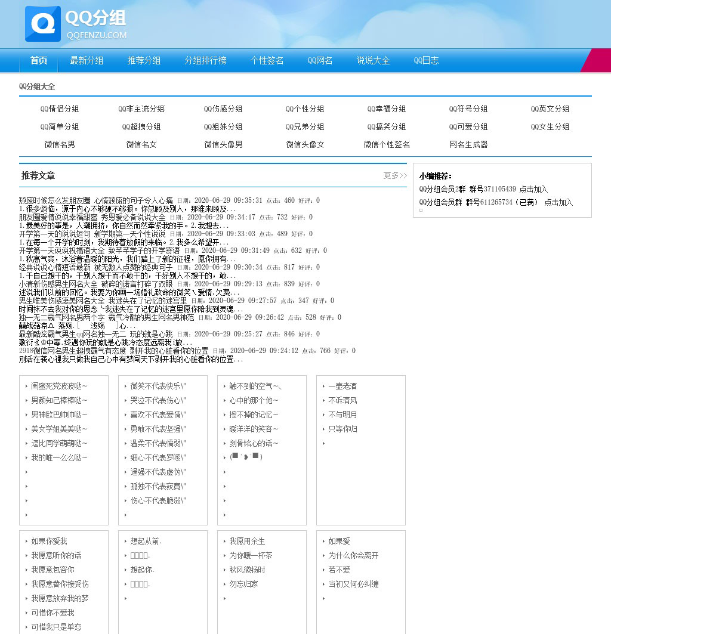Open the 分组排行榜 menu item
The width and height of the screenshot is (716, 634).
tap(205, 60)
